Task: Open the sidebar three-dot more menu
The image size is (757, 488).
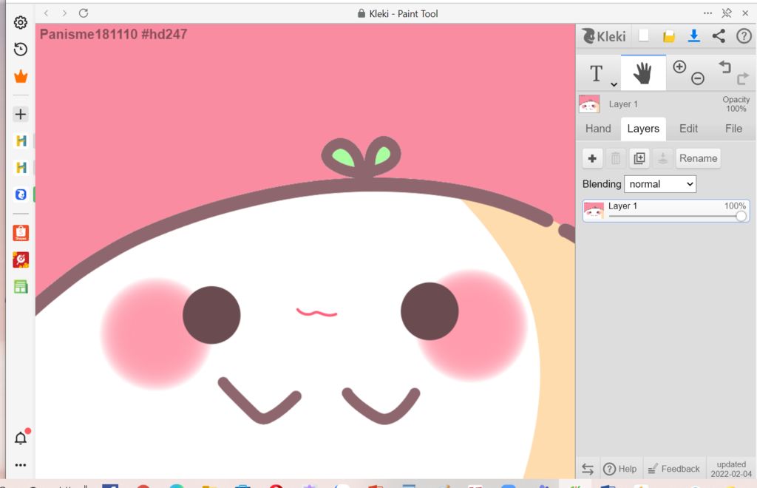Action: point(20,465)
